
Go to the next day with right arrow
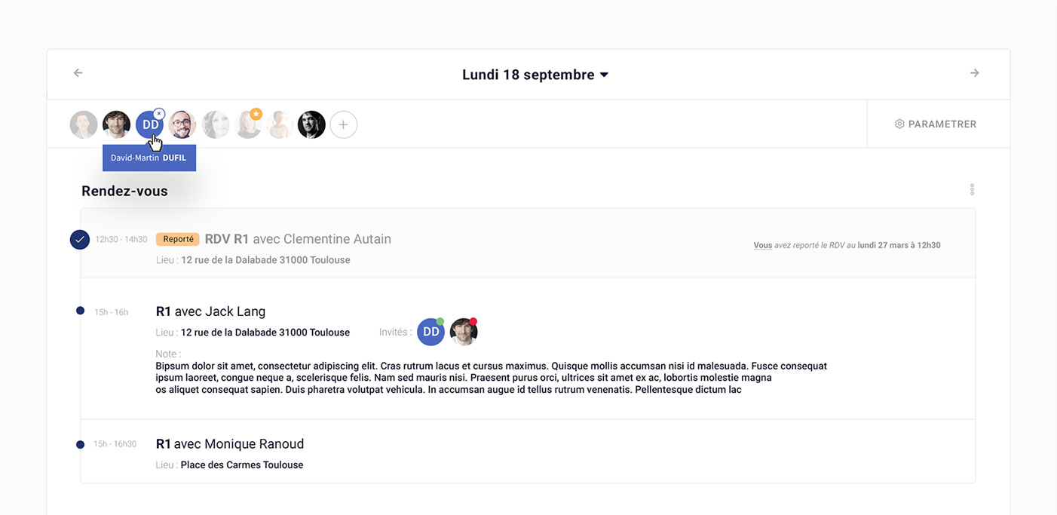click(974, 73)
